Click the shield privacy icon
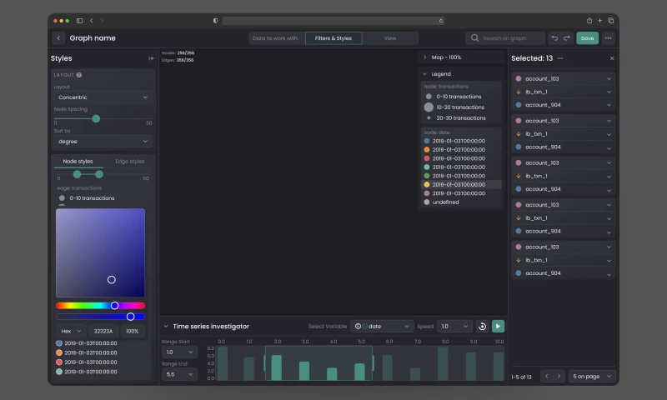This screenshot has height=400, width=667. pos(216,20)
